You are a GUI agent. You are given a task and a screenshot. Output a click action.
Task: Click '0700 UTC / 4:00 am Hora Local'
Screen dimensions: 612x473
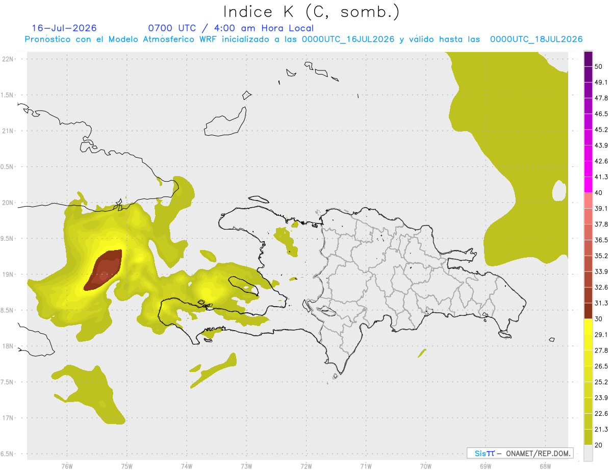point(231,28)
